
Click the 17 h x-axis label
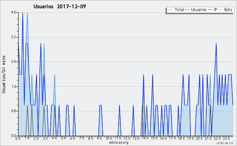coord(172,138)
